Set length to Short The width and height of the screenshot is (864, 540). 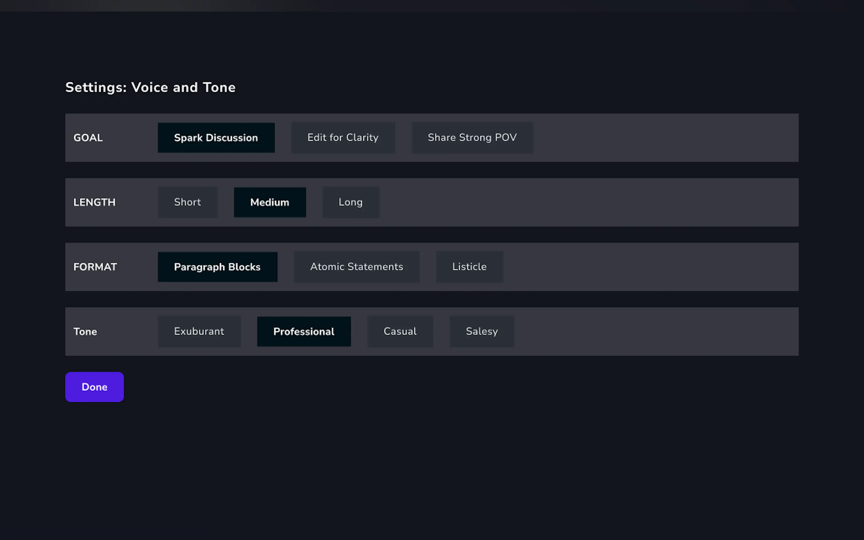(187, 202)
